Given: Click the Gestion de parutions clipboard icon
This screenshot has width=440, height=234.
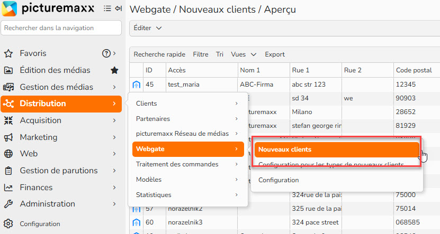Looking at the screenshot, I should [x=8, y=171].
